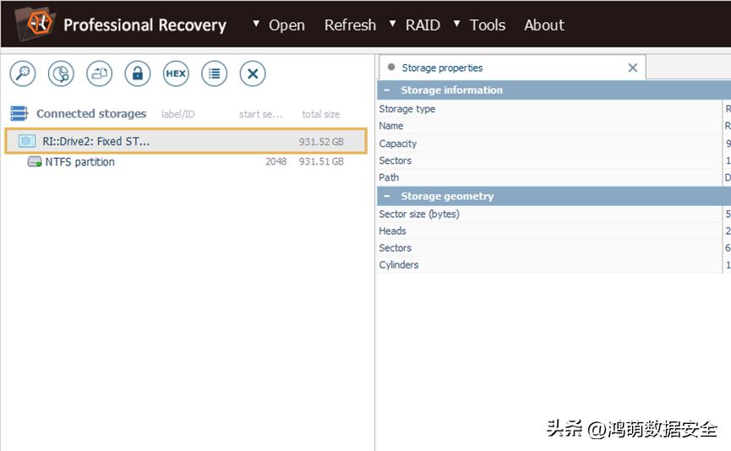The height and width of the screenshot is (451, 731).
Task: Close the Storage properties tab
Action: 633,68
